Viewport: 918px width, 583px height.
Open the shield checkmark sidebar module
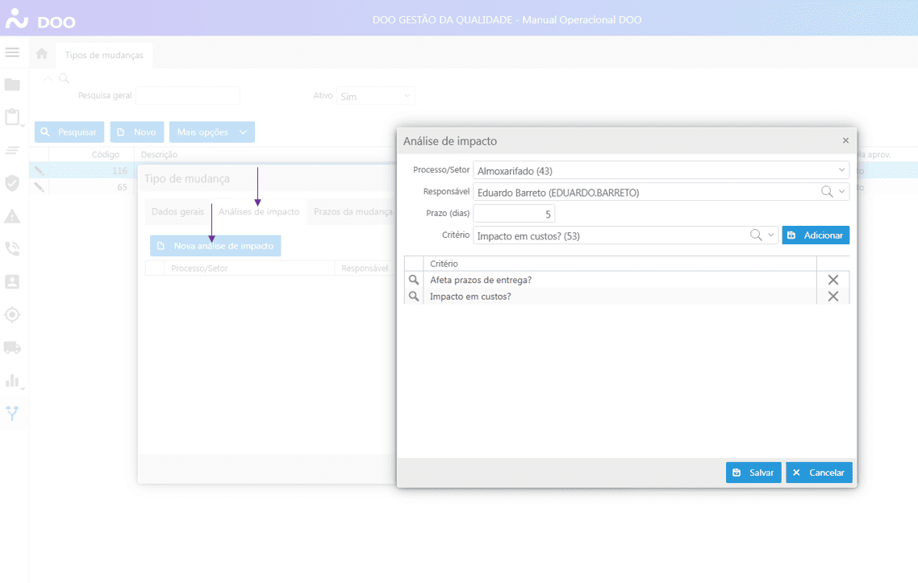coord(12,183)
